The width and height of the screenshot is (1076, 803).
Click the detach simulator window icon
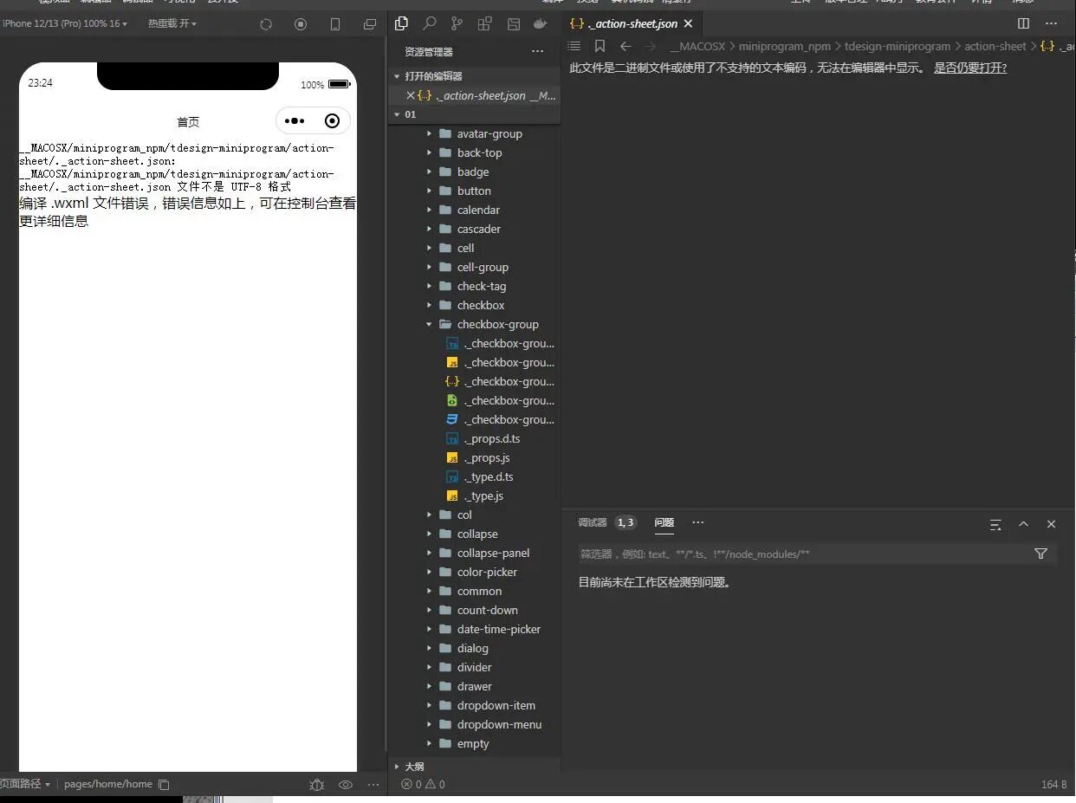pos(370,24)
